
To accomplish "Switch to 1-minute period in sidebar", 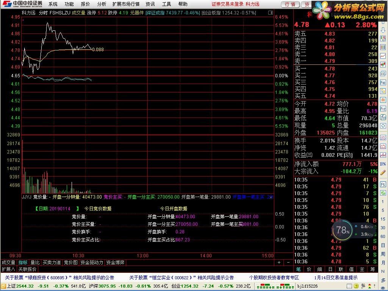I will coord(383,202).
